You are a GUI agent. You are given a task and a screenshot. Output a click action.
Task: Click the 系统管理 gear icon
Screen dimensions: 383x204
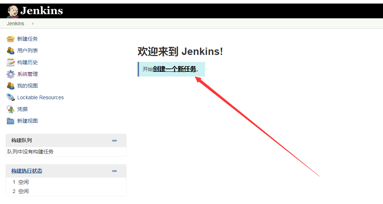(11, 74)
